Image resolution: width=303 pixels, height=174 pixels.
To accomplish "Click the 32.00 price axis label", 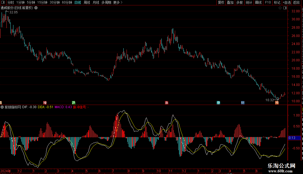I will click(295, 11).
